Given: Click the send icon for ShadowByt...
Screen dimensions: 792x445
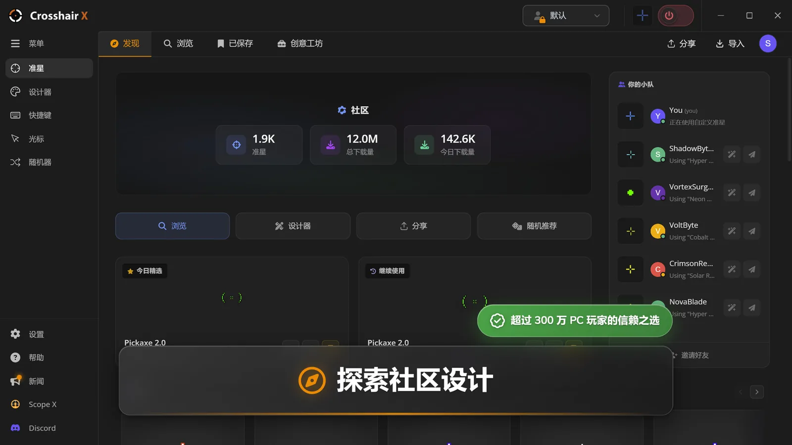Looking at the screenshot, I should click(752, 154).
